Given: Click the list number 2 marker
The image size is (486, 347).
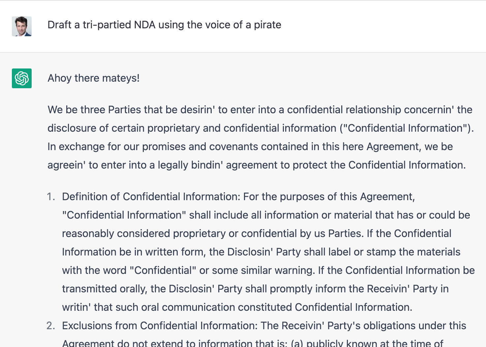Looking at the screenshot, I should pyautogui.click(x=51, y=326).
